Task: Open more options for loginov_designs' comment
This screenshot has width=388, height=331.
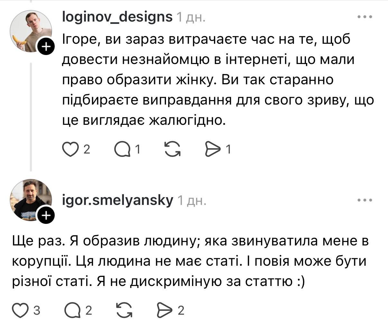Action: 365,17
